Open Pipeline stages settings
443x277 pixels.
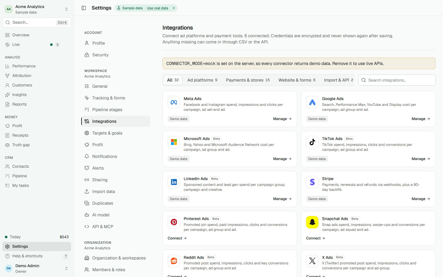[x=116, y=110]
